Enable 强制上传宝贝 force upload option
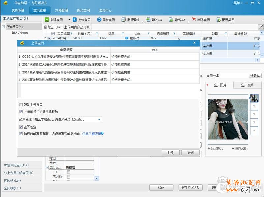Viewport: 264px width, 197px height. click(x=21, y=104)
